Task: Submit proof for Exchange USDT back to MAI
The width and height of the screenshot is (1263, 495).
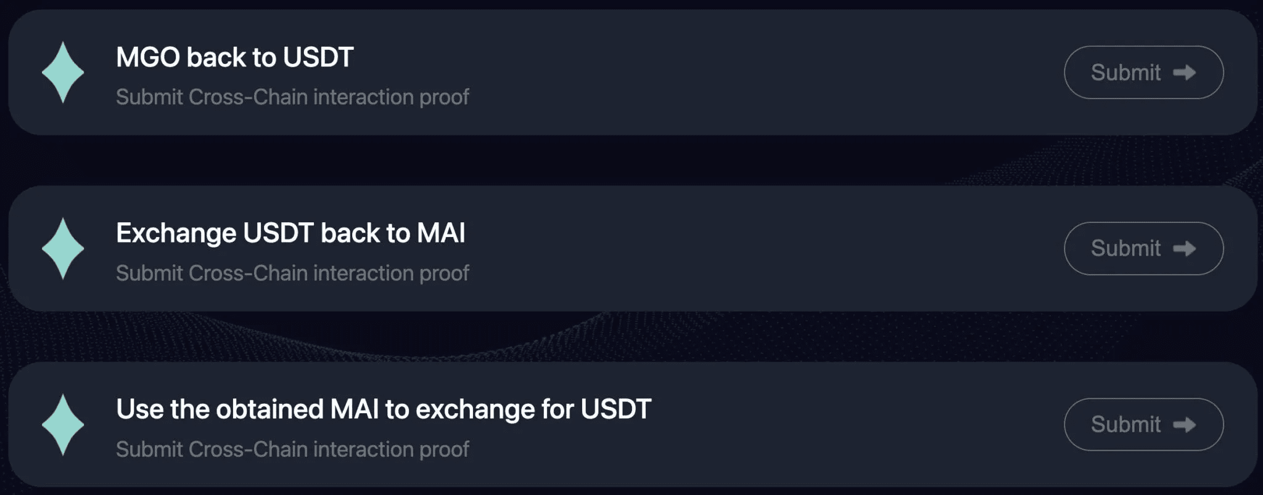Action: 1143,249
